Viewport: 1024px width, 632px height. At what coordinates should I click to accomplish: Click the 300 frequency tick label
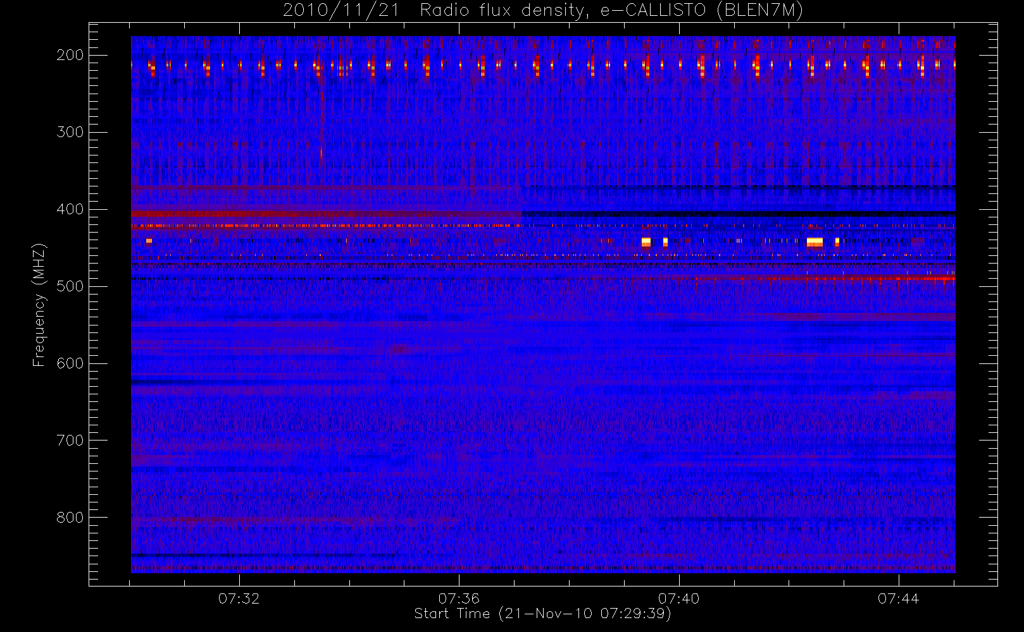(70, 132)
